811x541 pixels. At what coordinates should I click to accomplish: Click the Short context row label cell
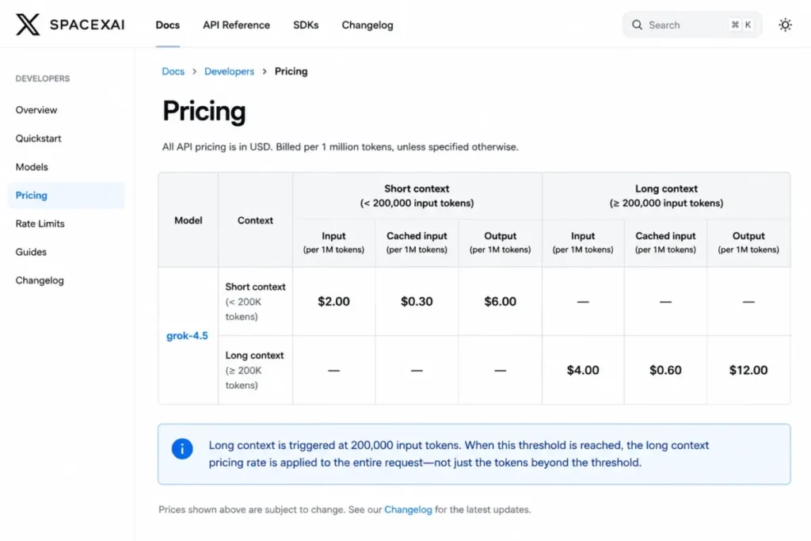[256, 301]
